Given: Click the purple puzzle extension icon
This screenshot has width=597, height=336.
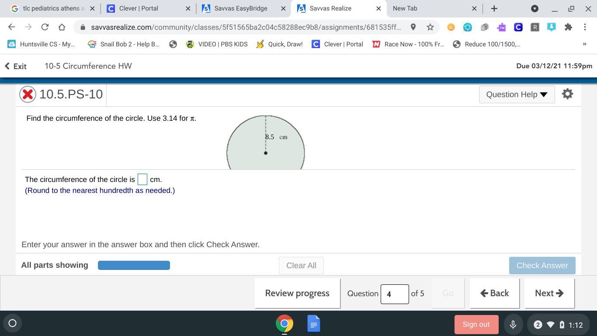Looking at the screenshot, I should [501, 27].
